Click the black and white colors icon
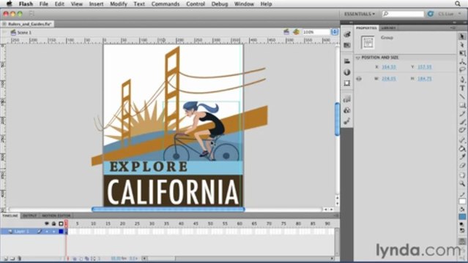The width and height of the screenshot is (468, 263). [x=462, y=224]
